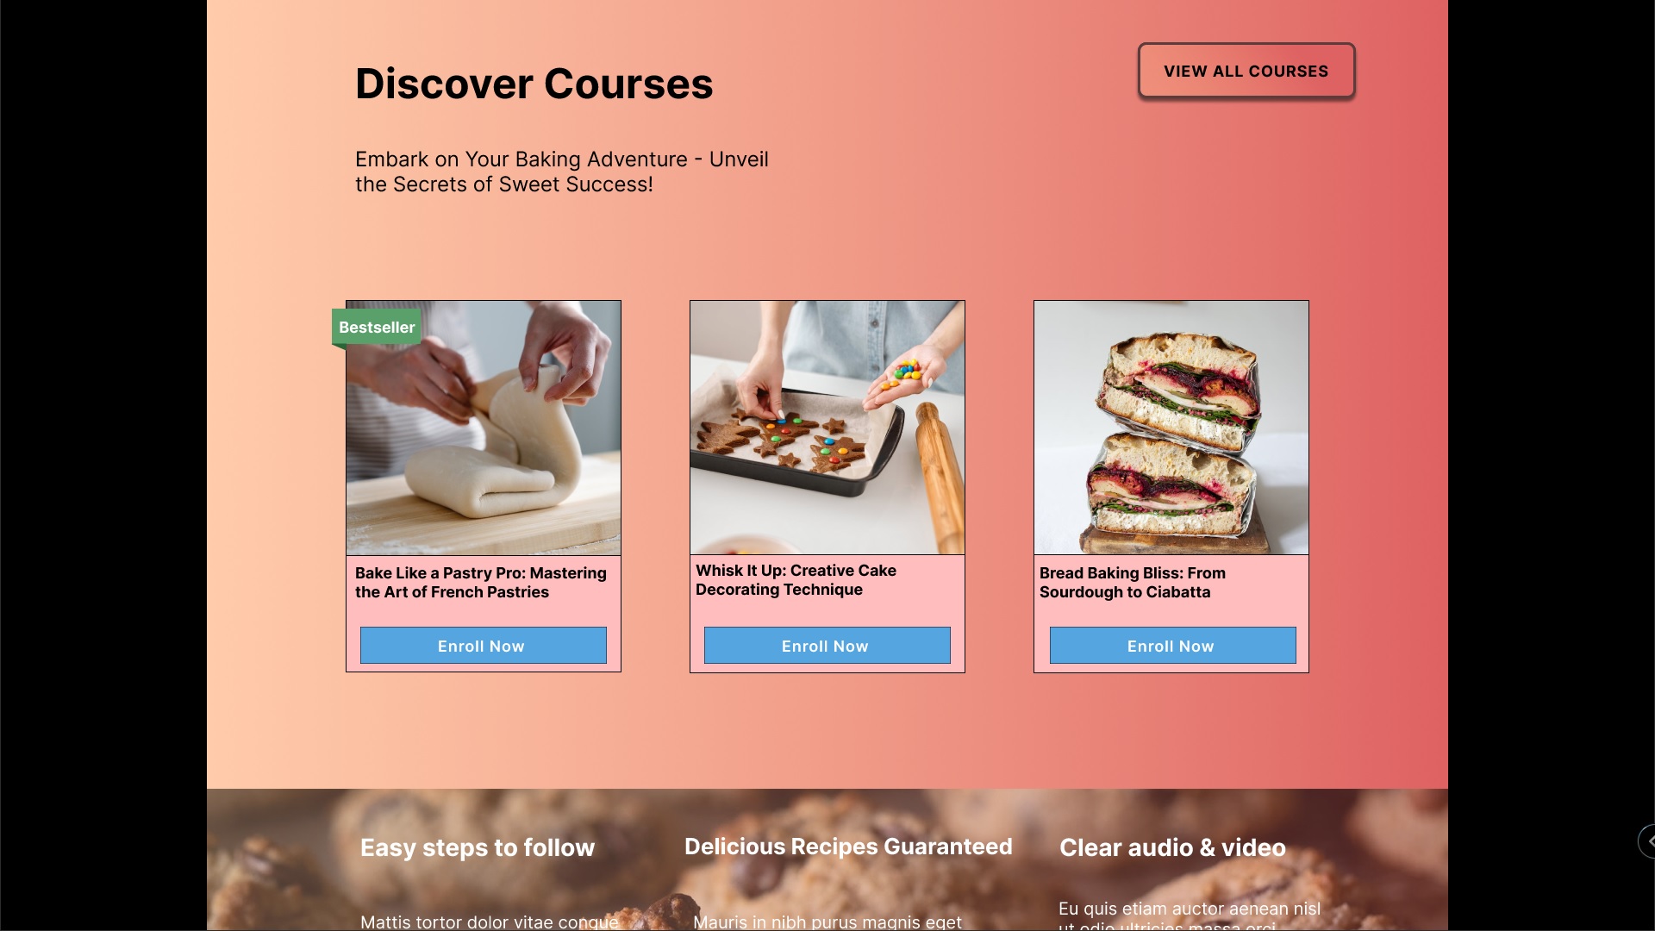The image size is (1655, 931).
Task: Enroll in the Bread Baking Bliss course
Action: tap(1172, 646)
